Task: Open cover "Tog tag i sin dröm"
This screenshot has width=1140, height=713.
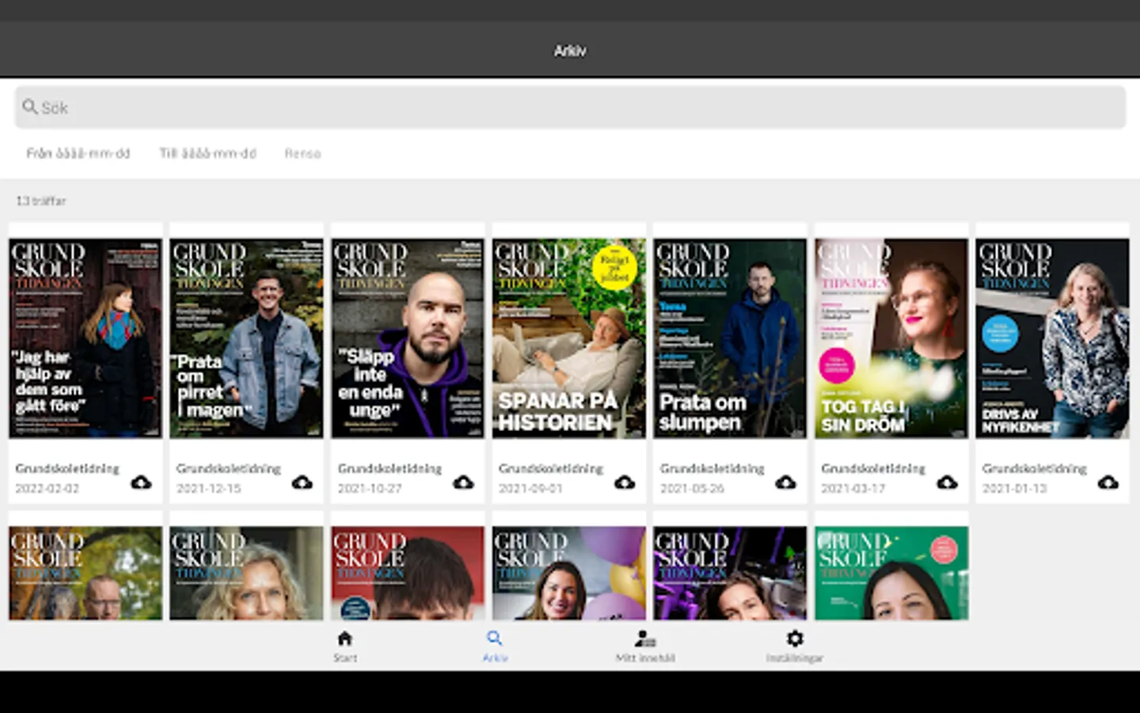Action: (x=891, y=338)
